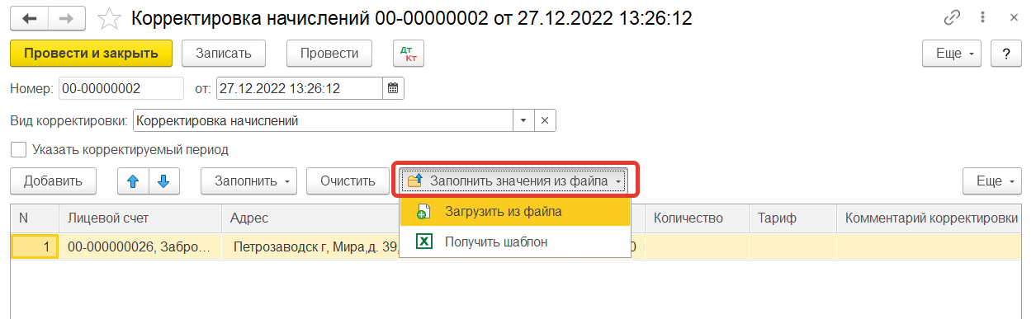Click into the Номер input field
This screenshot has height=319, width=1036.
pyautogui.click(x=121, y=88)
